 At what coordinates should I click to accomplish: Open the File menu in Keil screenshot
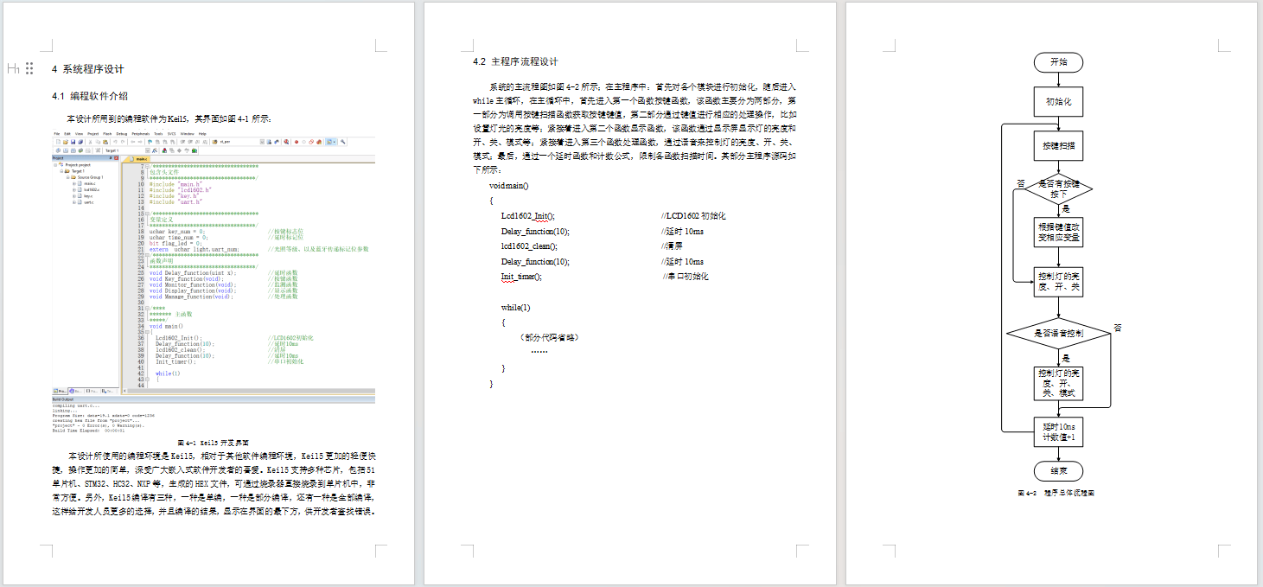57,134
